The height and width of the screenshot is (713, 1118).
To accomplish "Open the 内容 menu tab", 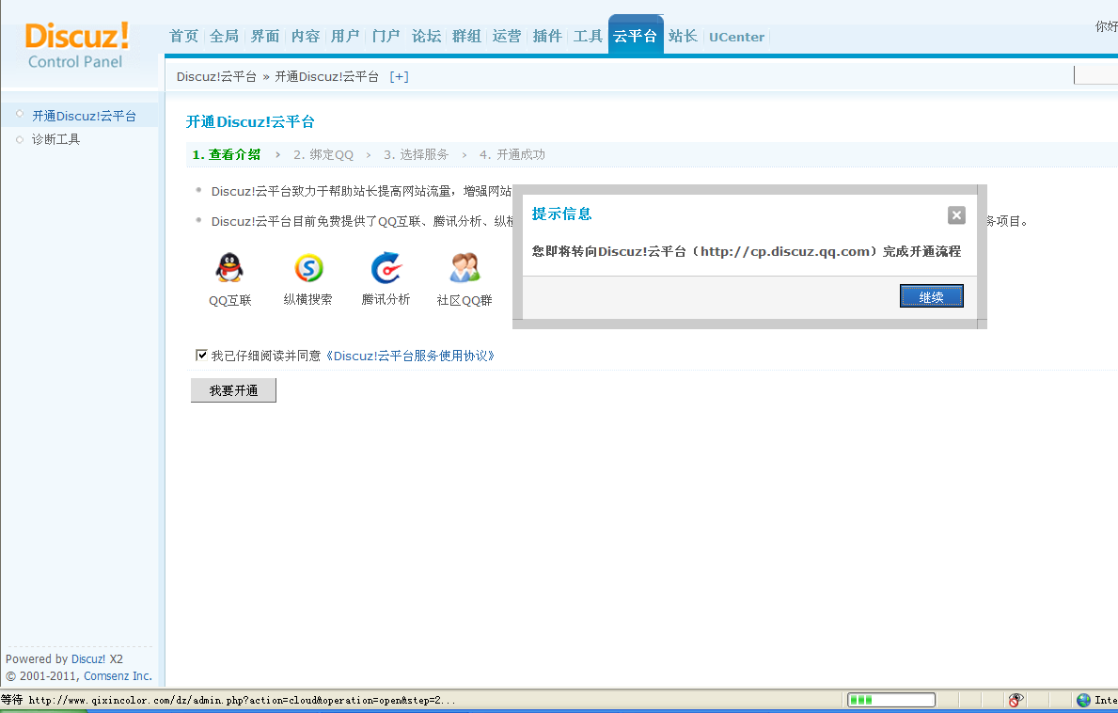I will pos(306,37).
